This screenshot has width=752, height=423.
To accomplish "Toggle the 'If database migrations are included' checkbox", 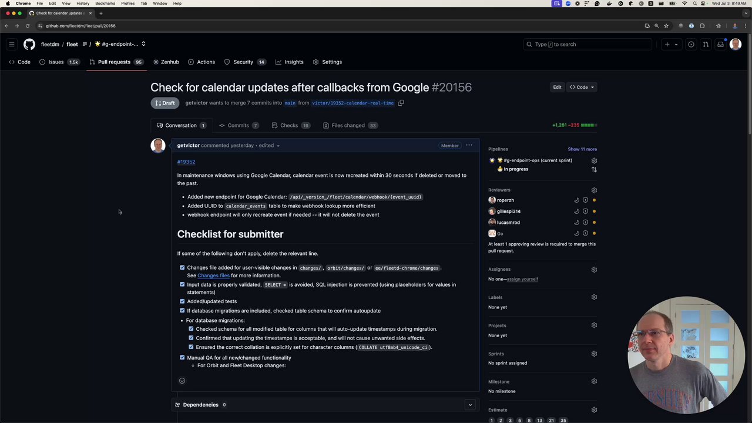I will point(182,311).
